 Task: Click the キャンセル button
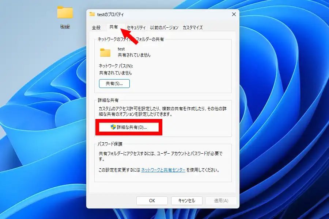pyautogui.click(x=187, y=200)
